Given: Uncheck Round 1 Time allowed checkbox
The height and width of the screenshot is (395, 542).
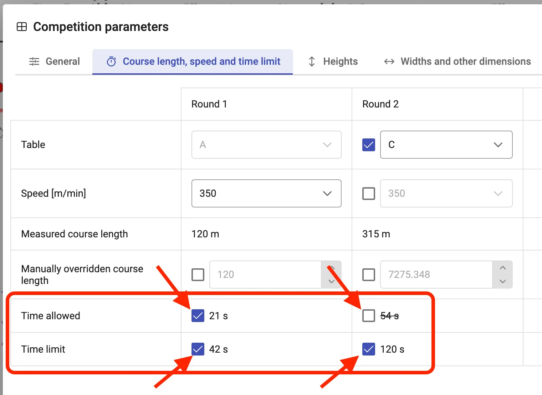Looking at the screenshot, I should point(198,316).
